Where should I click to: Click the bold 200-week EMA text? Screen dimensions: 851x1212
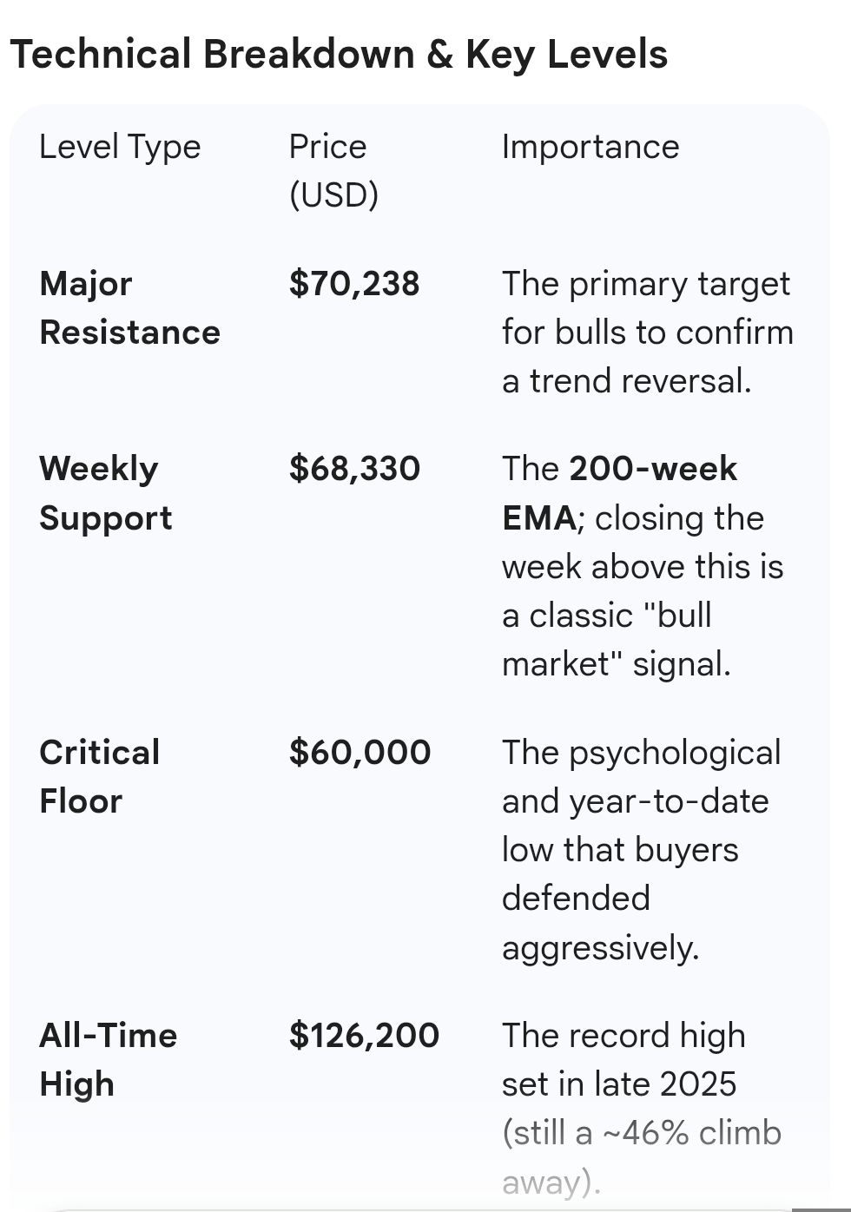(x=619, y=493)
